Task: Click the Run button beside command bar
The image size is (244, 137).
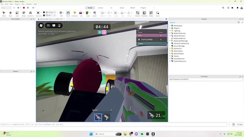Action: (x=240, y=124)
